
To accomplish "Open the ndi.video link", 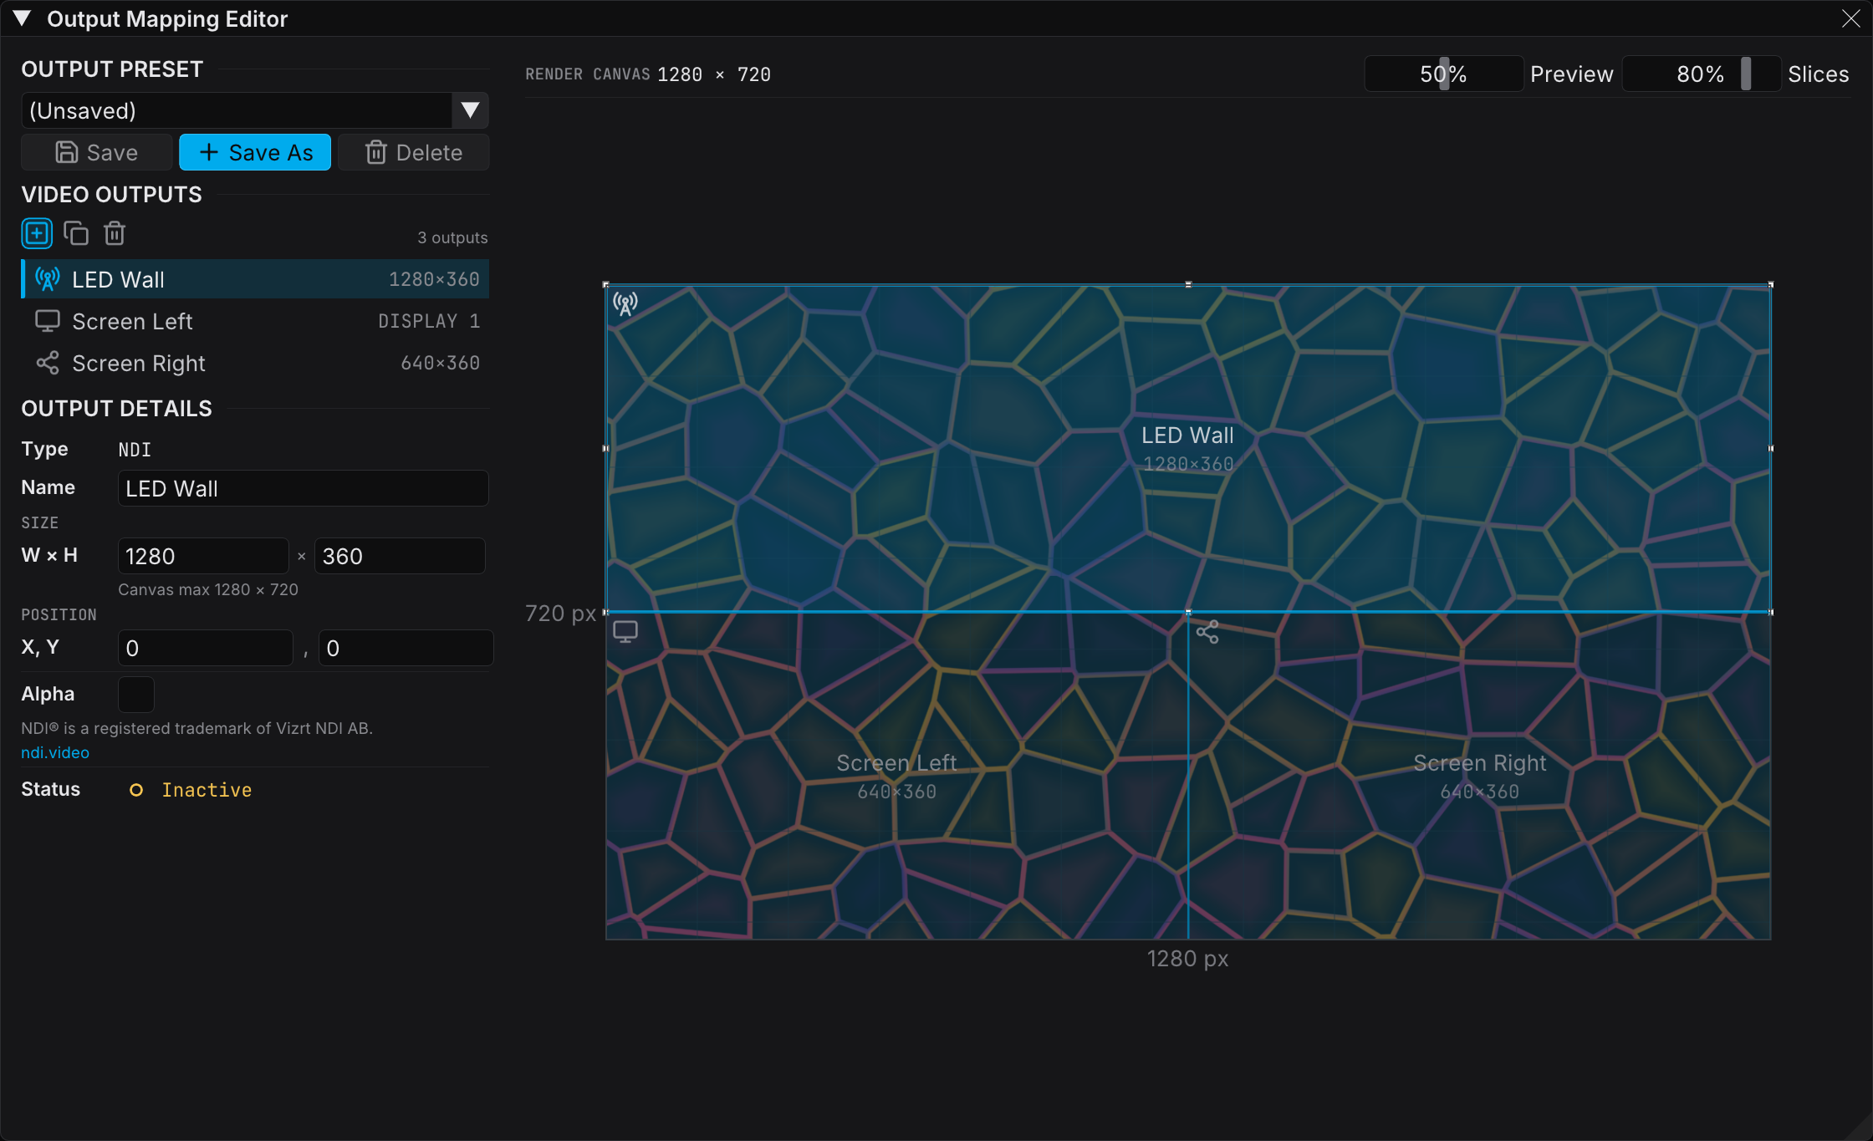I will (55, 752).
